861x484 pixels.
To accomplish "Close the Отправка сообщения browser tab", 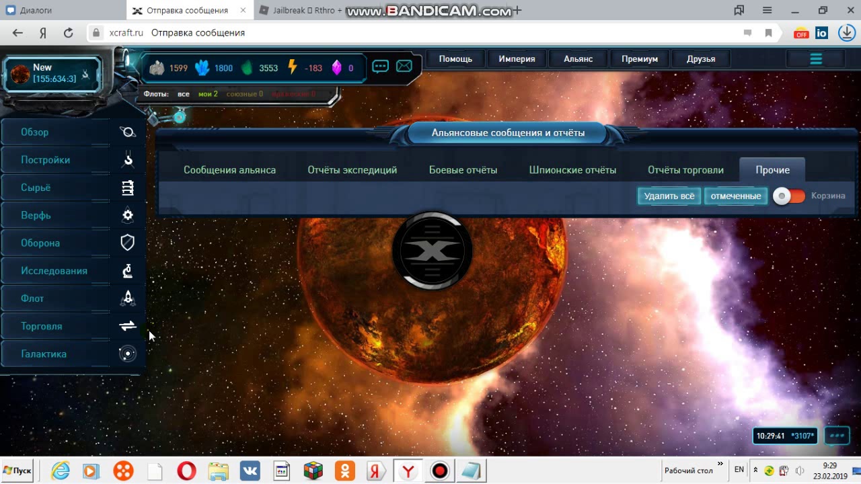I will tap(243, 11).
